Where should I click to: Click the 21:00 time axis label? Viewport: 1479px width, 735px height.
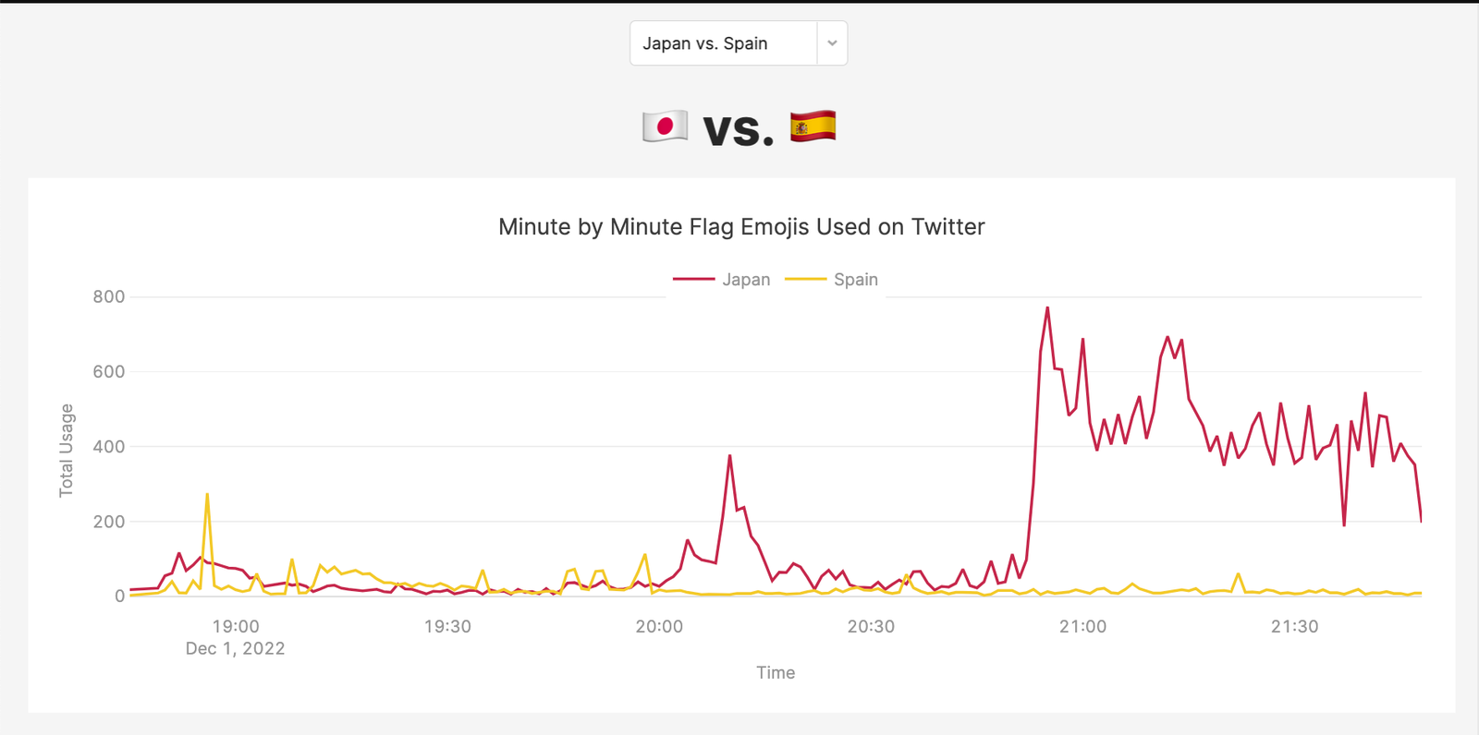tap(1082, 627)
